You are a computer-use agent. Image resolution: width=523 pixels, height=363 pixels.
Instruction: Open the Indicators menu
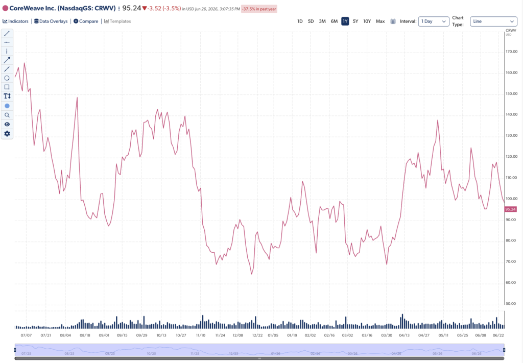tap(16, 21)
